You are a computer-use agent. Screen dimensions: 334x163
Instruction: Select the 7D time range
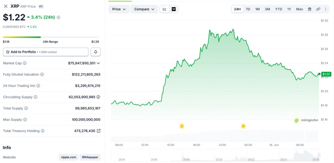(x=248, y=9)
